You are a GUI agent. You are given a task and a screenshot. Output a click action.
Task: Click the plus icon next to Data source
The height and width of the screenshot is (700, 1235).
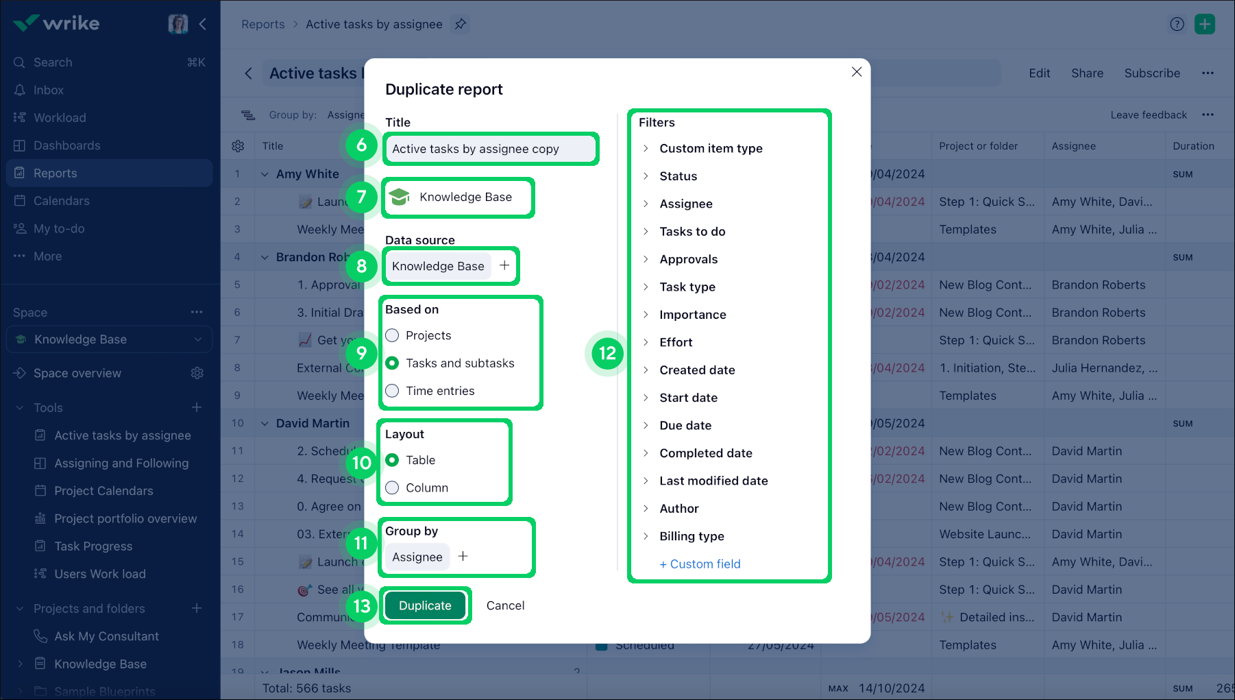504,265
